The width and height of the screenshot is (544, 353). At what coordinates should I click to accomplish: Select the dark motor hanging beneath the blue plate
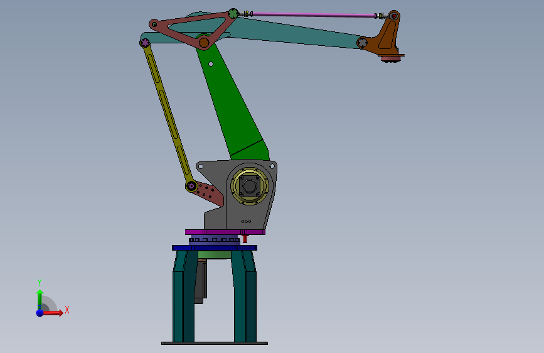point(201,281)
